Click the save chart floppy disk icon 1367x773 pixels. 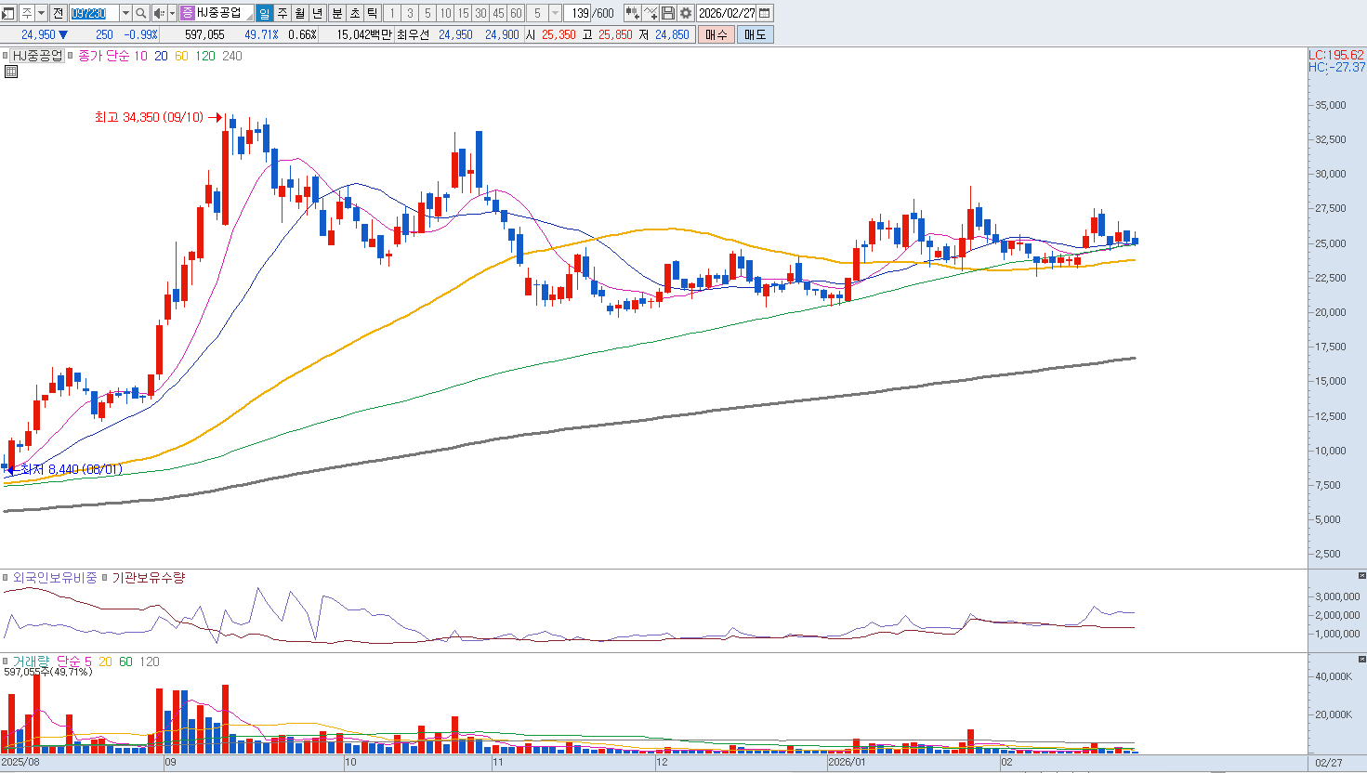[668, 13]
